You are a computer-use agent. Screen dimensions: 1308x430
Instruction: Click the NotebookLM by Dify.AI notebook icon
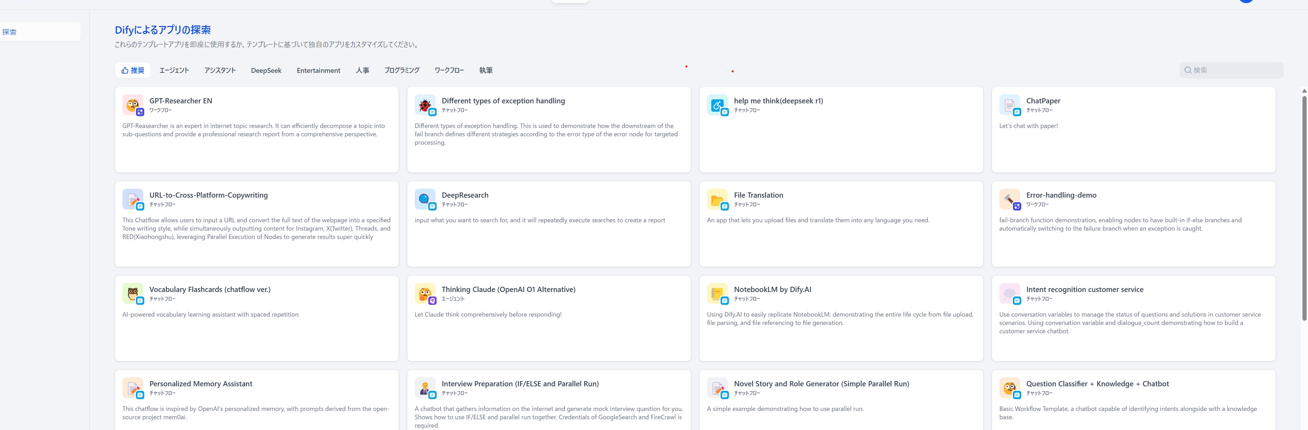(x=717, y=294)
